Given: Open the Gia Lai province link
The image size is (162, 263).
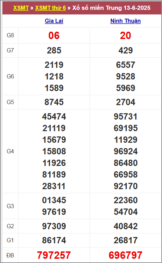Looking at the screenshot, I should pos(54,21).
